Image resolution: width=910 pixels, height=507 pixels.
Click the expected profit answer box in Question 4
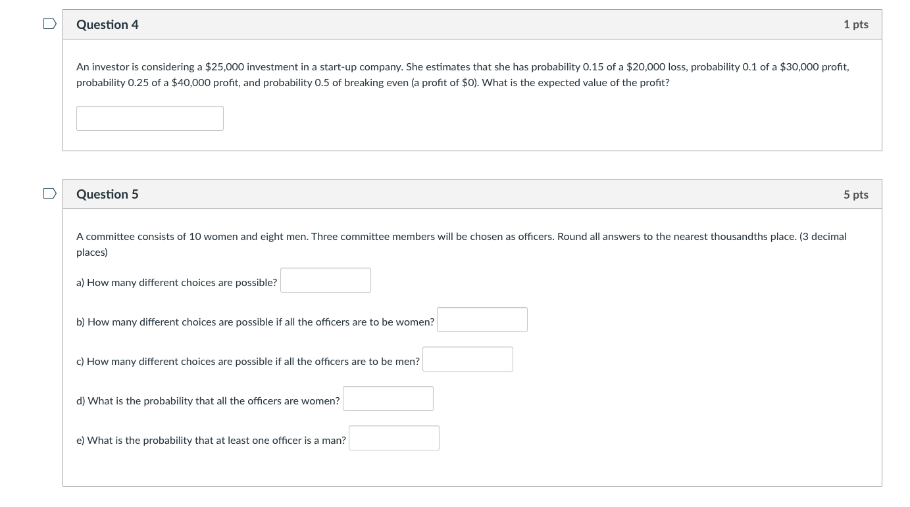tap(149, 118)
